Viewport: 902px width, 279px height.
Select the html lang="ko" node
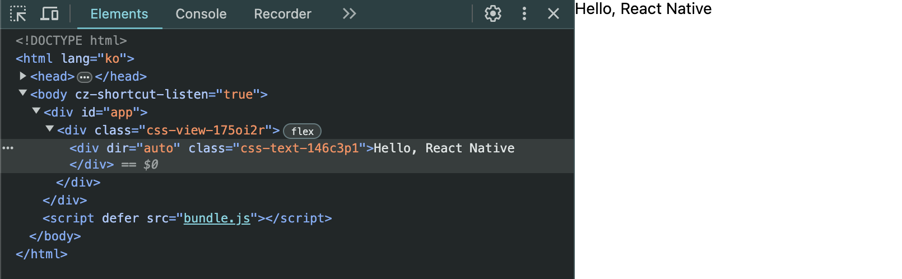click(75, 58)
